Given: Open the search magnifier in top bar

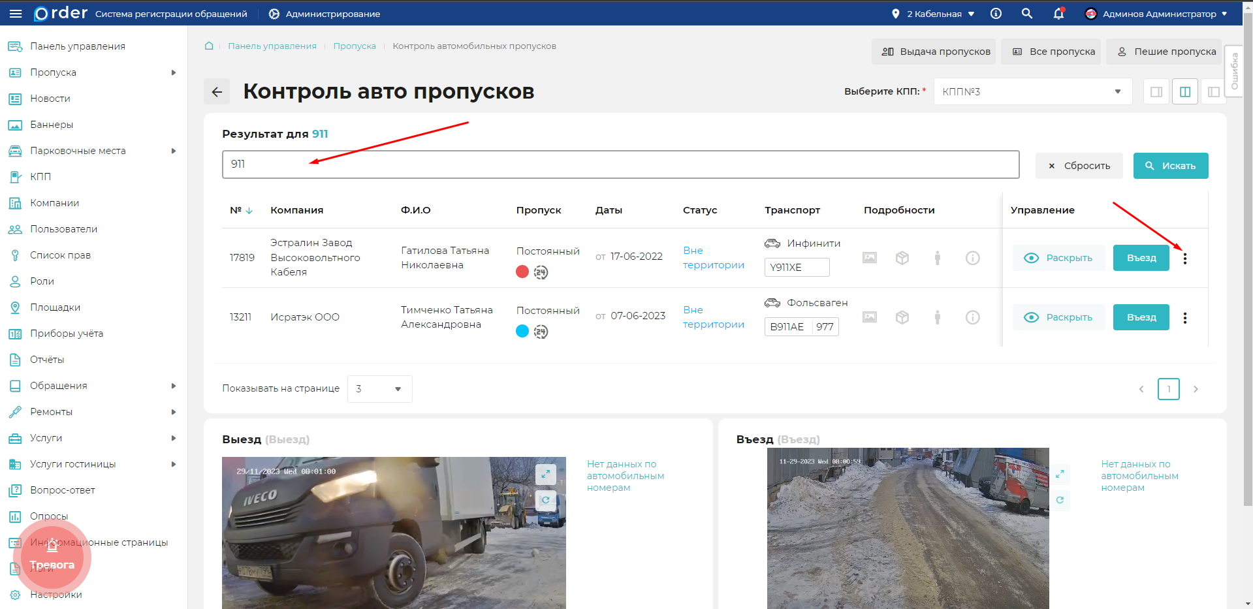Looking at the screenshot, I should coord(1027,14).
